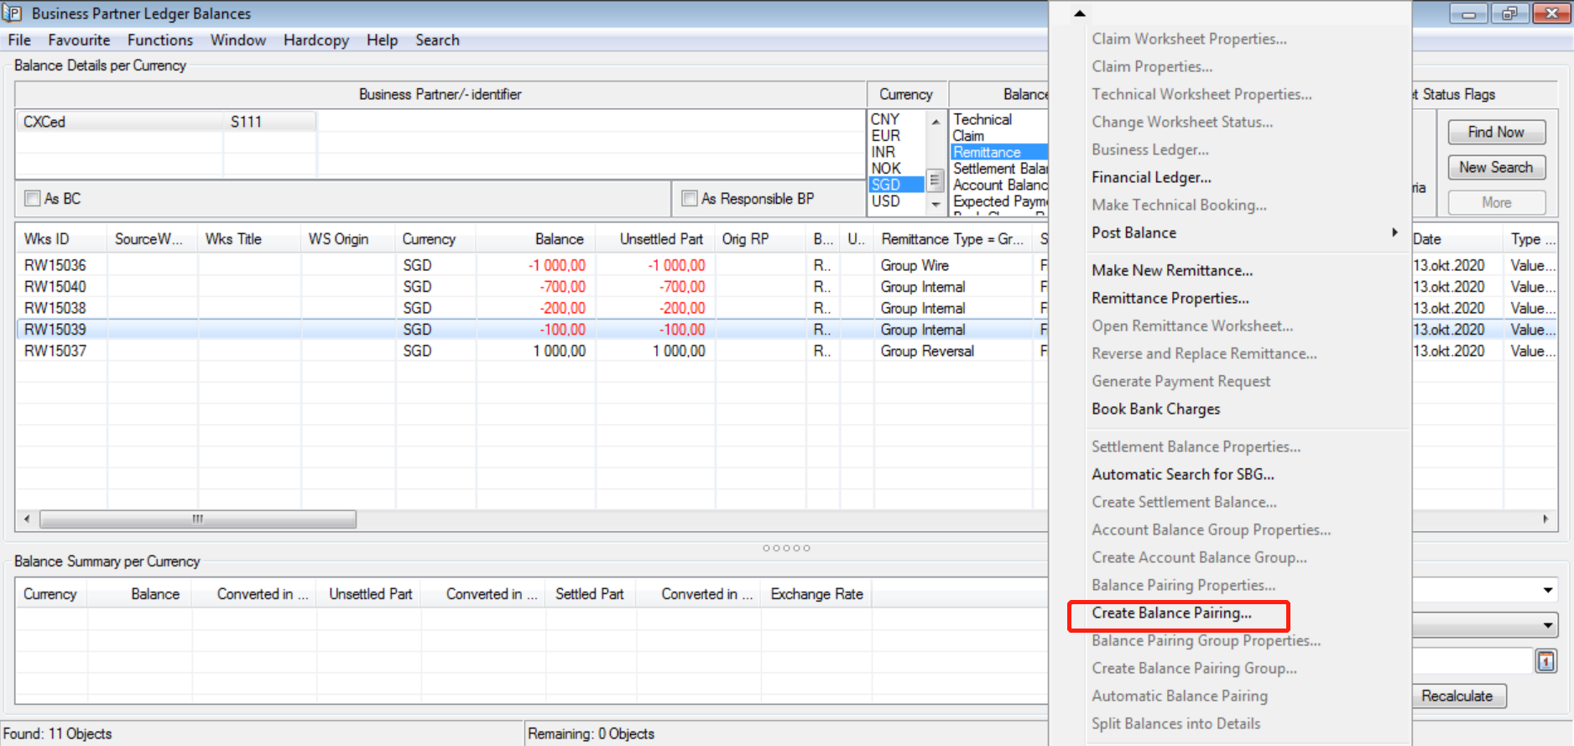1574x746 pixels.
Task: Click the currency list scroll-up arrow
Action: click(x=936, y=123)
